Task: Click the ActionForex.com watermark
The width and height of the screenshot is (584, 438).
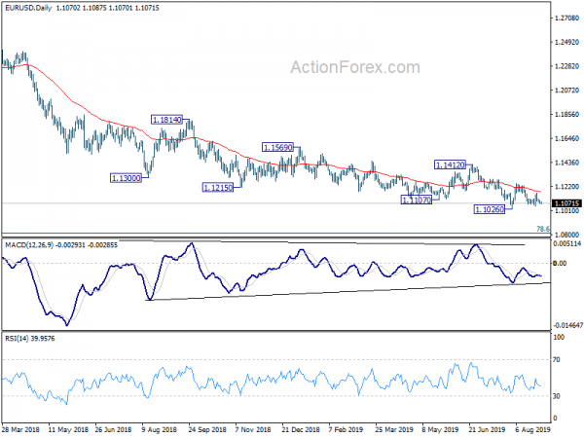Action: 355,67
